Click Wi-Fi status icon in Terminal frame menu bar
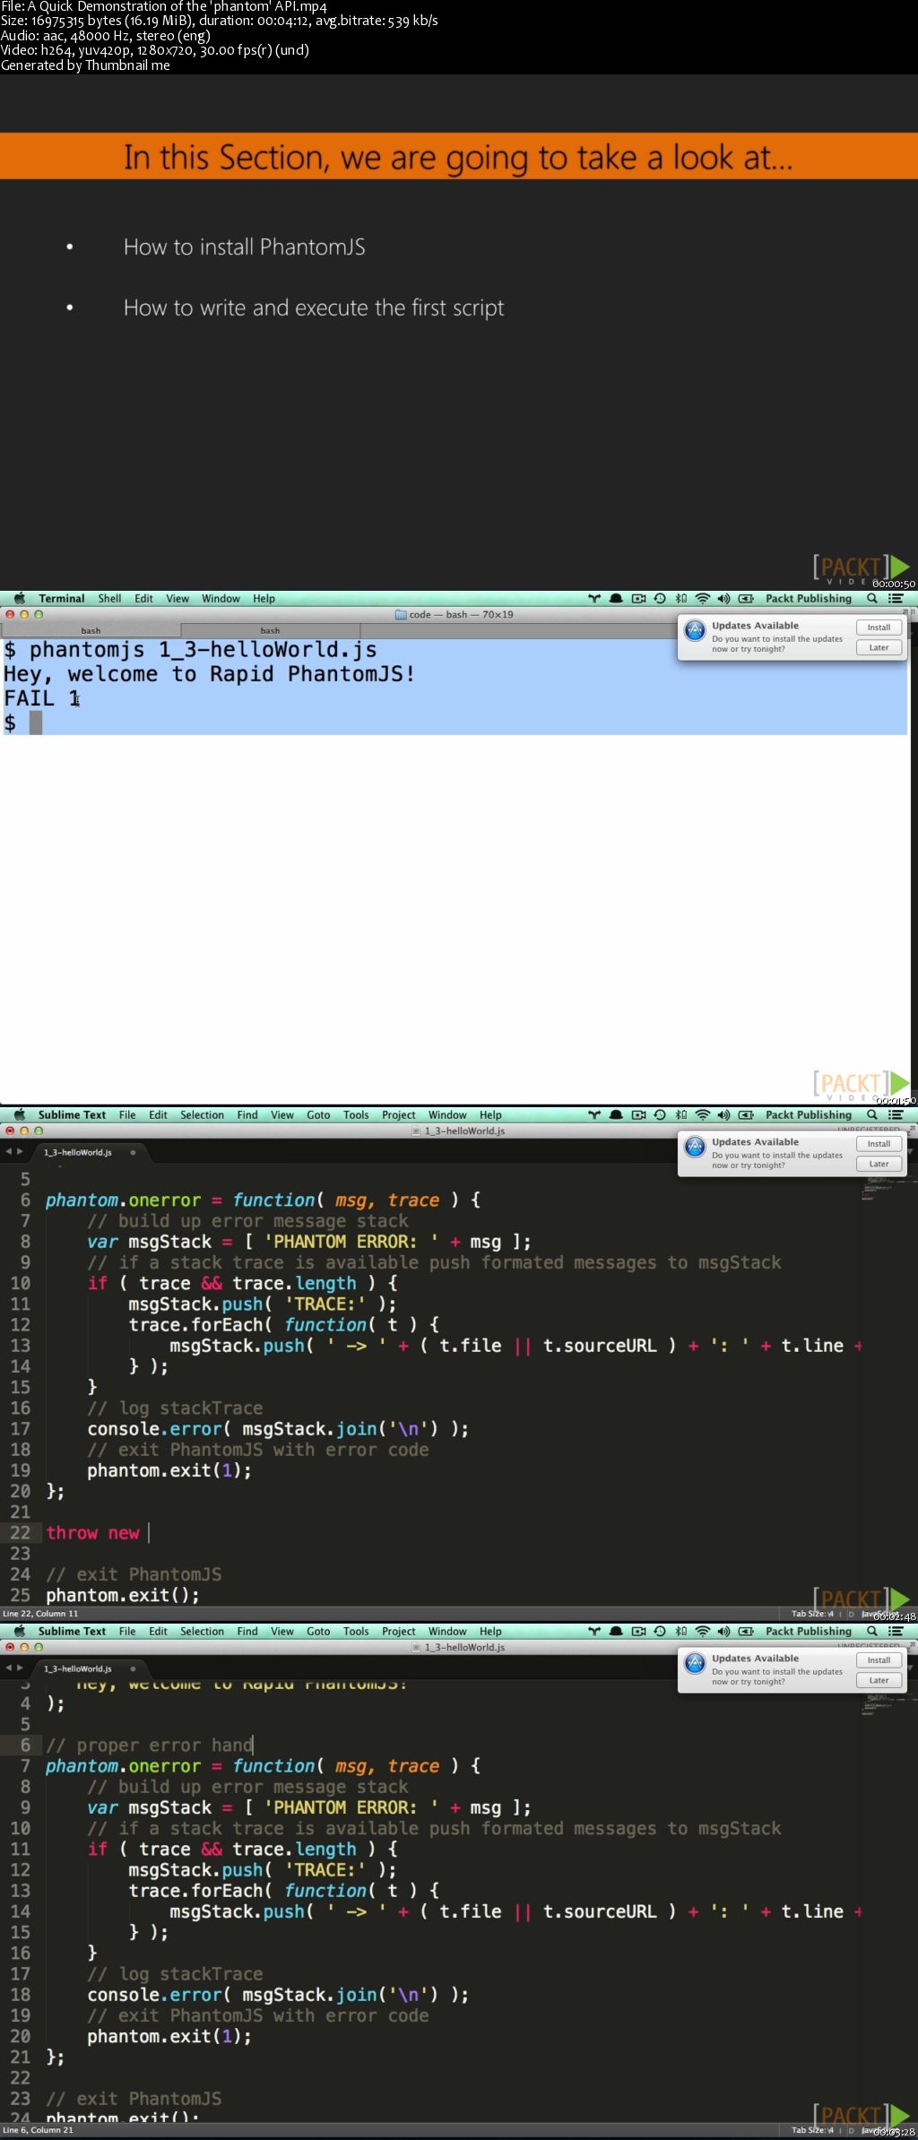The image size is (918, 2140). [703, 598]
